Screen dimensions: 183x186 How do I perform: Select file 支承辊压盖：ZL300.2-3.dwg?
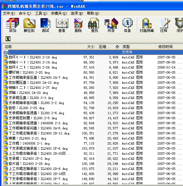click(31, 98)
